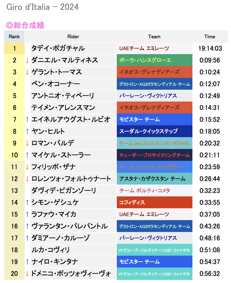Click the leader time 19:14:03
The image size is (231, 283).
[210, 48]
